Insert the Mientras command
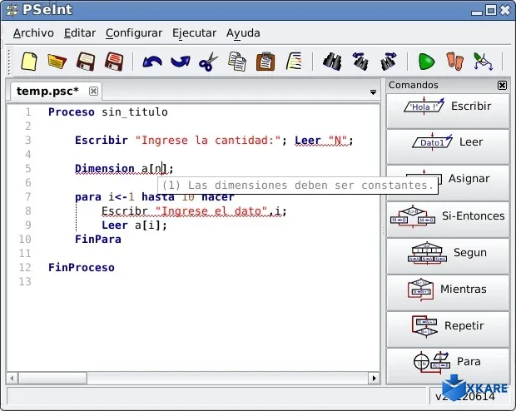 [448, 293]
